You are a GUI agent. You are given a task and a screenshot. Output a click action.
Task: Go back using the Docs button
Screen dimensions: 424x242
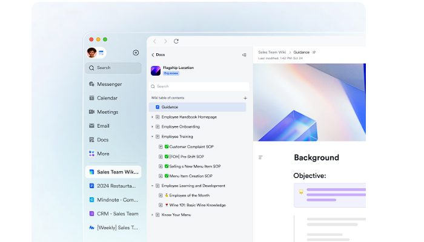[157, 54]
